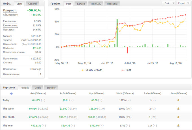Select the Просадка chart tab
192x130 pixels.
click(112, 4)
